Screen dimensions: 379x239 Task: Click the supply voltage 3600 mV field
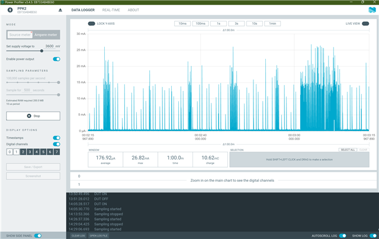(x=49, y=46)
